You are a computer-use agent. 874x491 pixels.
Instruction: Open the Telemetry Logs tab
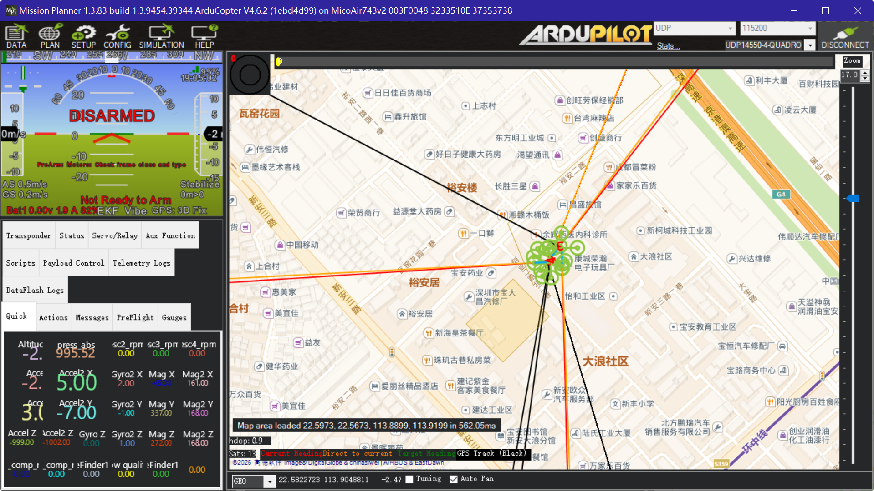tap(141, 263)
